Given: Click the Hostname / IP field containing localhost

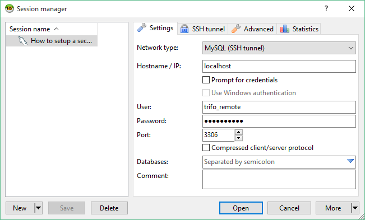Looking at the screenshot, I should coord(279,66).
